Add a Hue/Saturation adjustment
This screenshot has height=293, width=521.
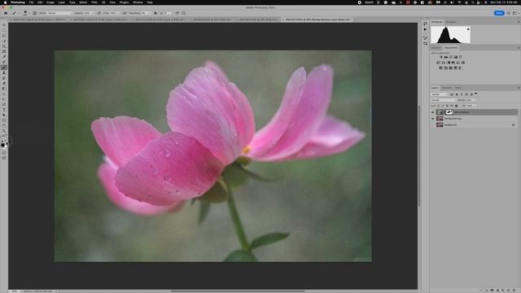click(438, 63)
